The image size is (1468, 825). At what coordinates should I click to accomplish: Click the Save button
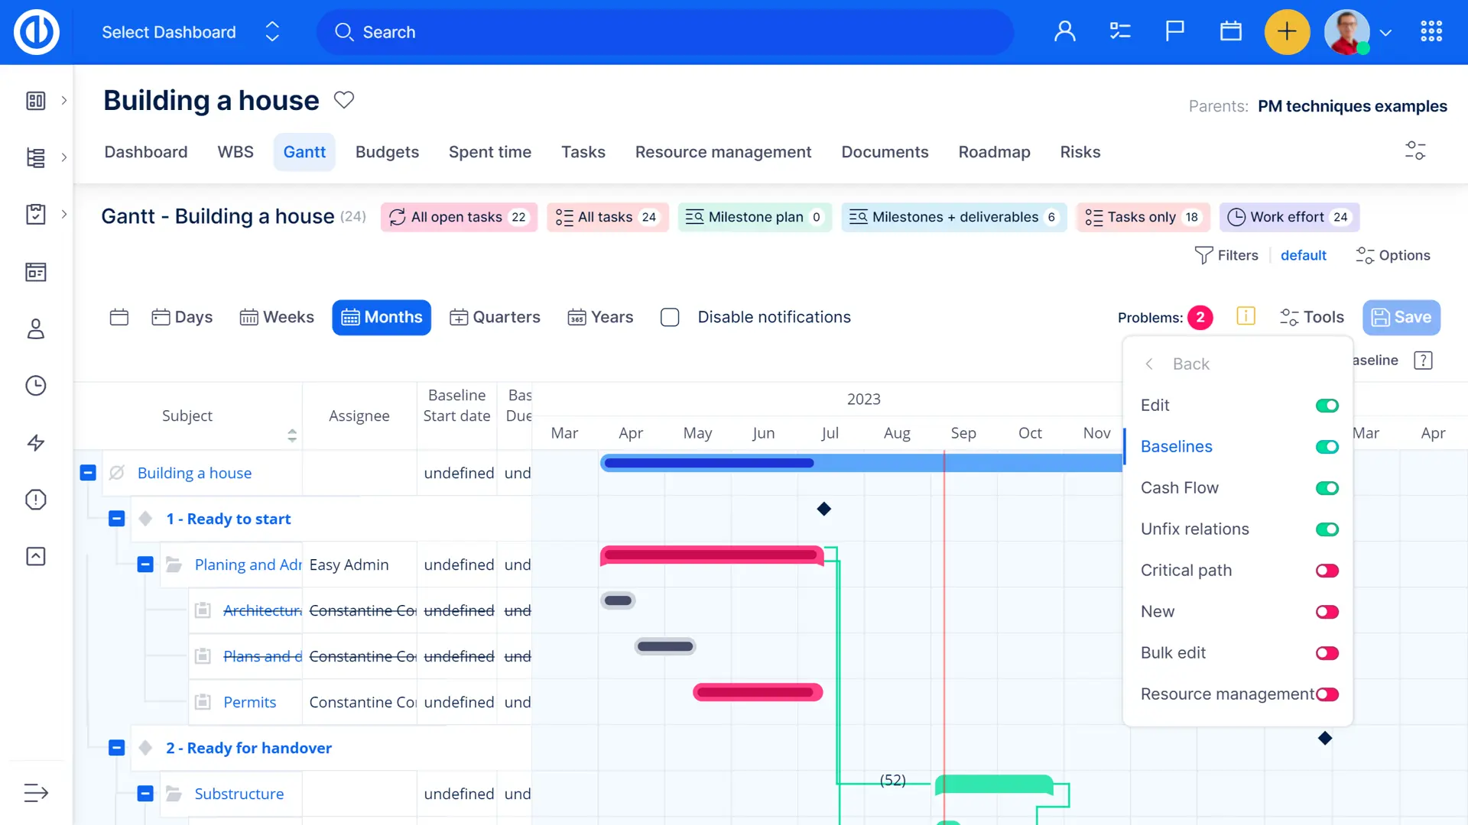pos(1401,317)
